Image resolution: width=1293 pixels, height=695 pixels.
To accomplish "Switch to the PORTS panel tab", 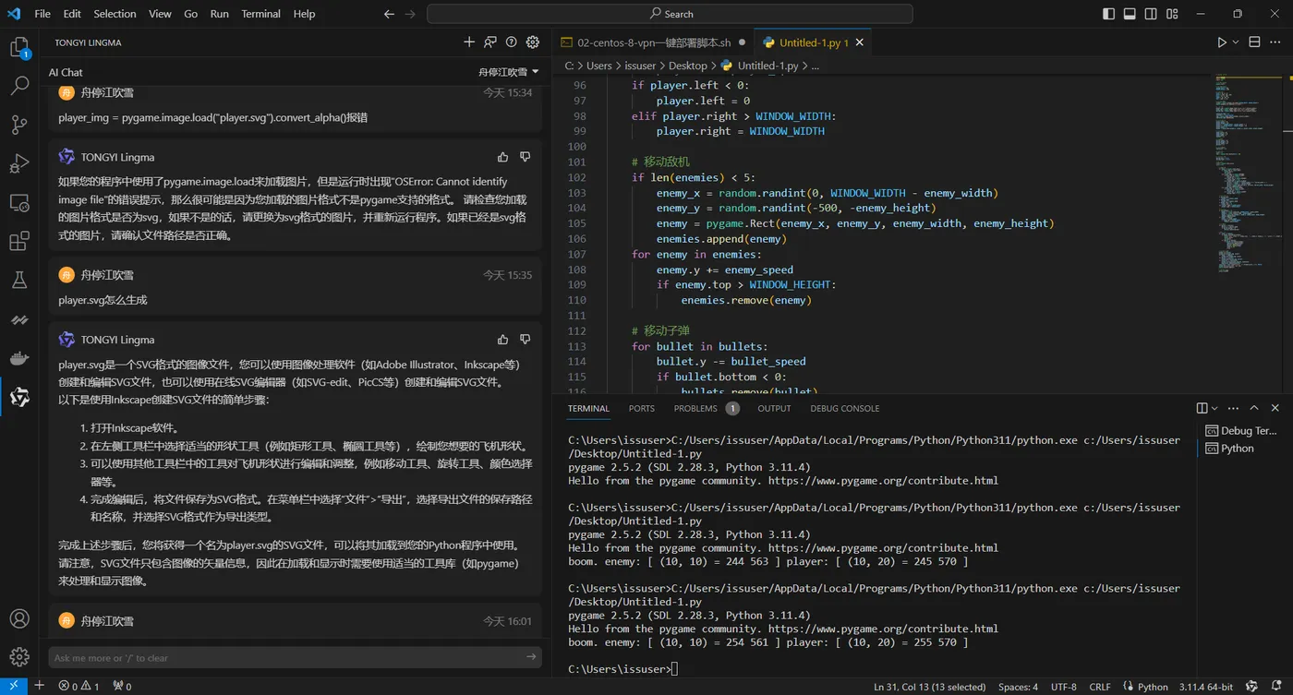I will pyautogui.click(x=641, y=408).
